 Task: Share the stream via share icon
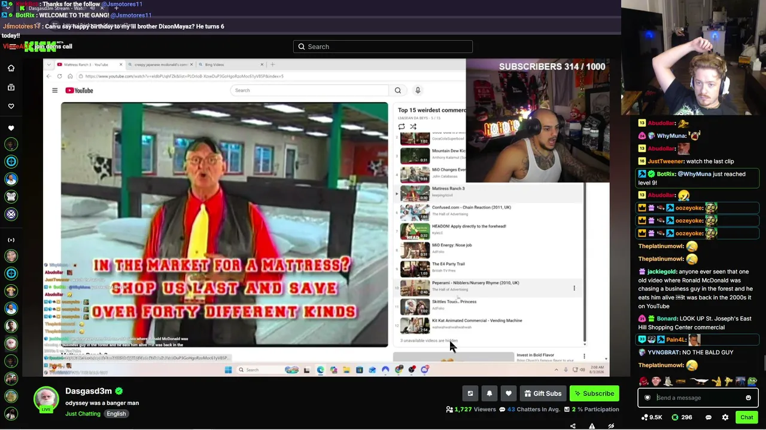[573, 426]
